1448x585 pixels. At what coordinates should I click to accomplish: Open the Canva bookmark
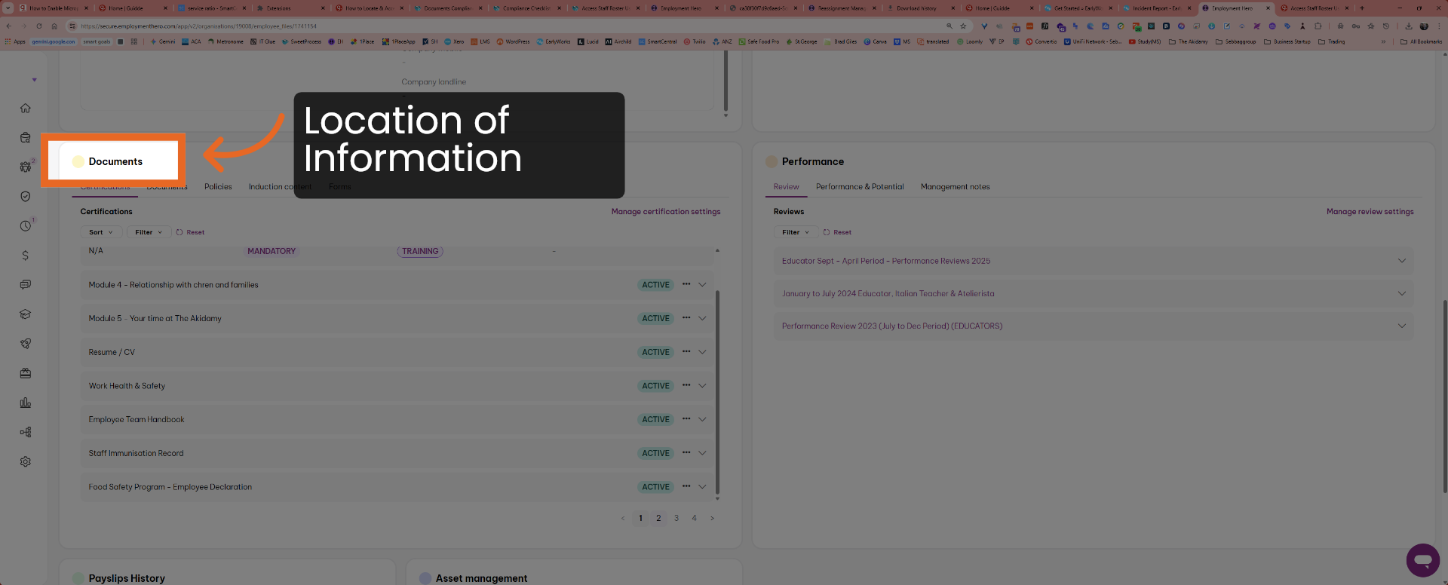coord(876,41)
